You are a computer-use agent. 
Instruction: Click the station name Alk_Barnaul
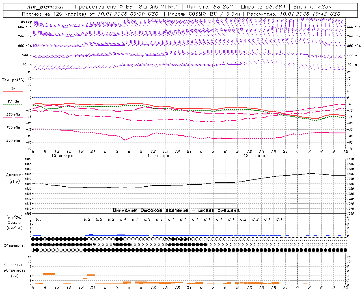[x=46, y=7]
